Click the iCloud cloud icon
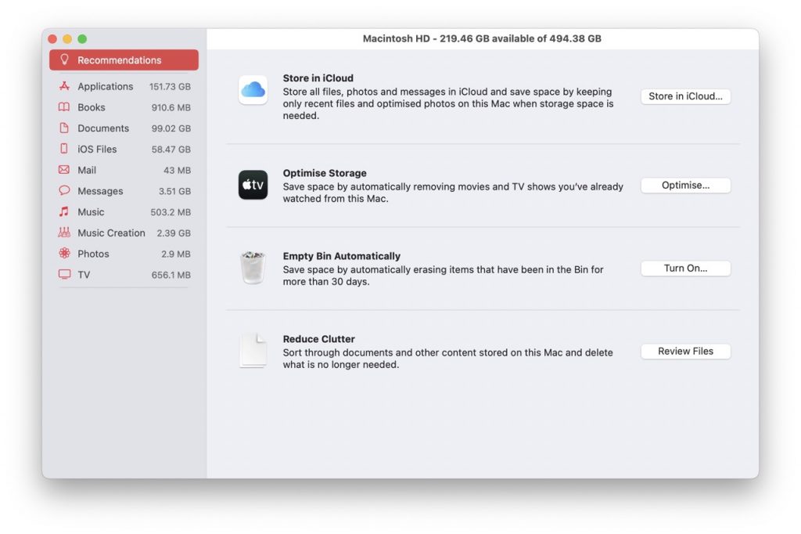 click(253, 90)
